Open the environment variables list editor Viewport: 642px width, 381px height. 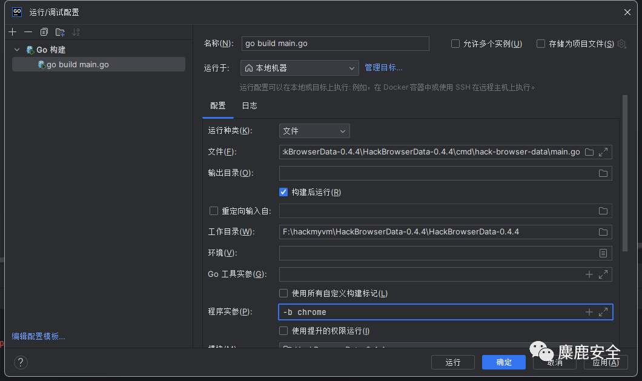coord(603,253)
